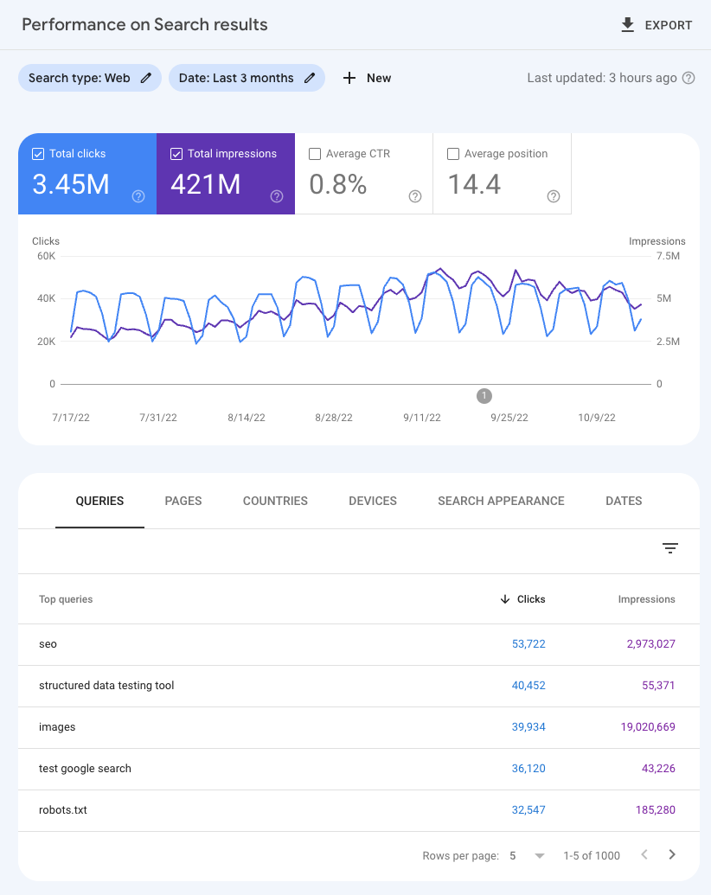The width and height of the screenshot is (711, 895).
Task: Click the previous page arrow in pagination
Action: click(x=644, y=855)
